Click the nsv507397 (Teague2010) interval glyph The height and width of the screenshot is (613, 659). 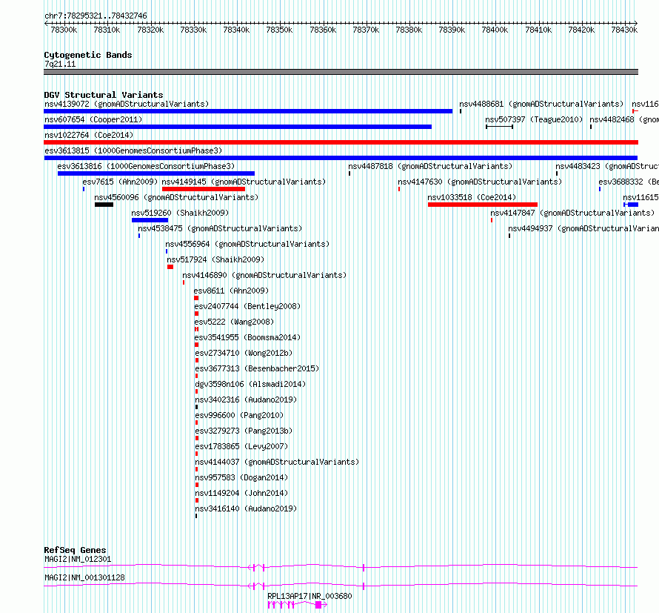(499, 127)
